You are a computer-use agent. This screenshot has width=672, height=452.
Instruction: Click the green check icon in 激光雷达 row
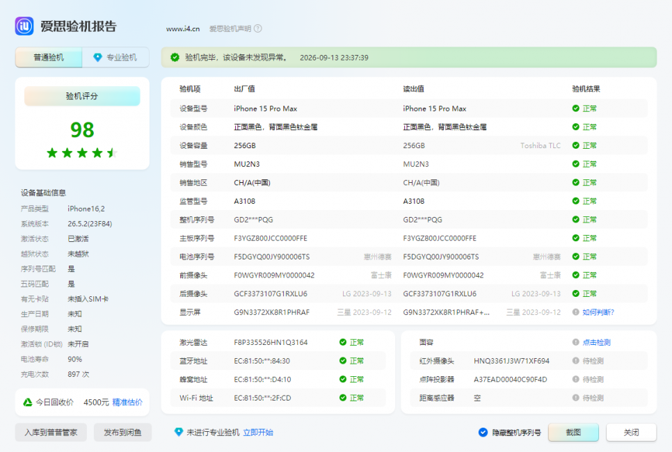click(342, 342)
